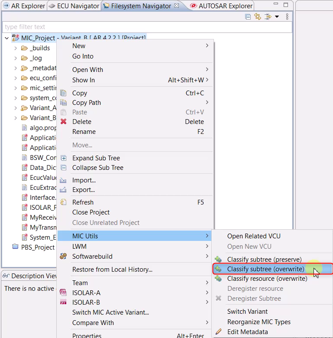Click the ISOLAR-B menu icon
333x338 pixels.
coord(63,302)
